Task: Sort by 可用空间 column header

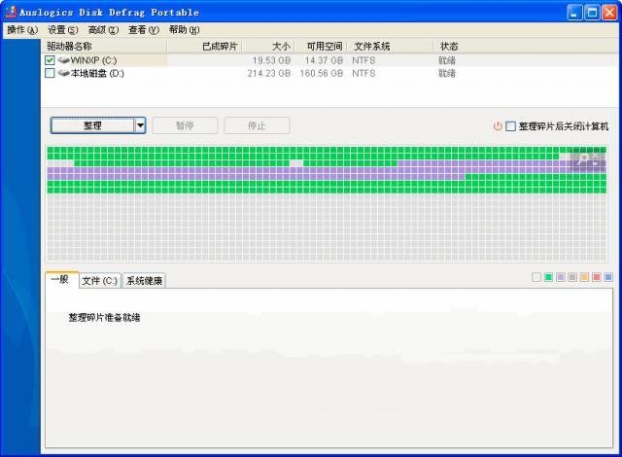Action: point(321,47)
